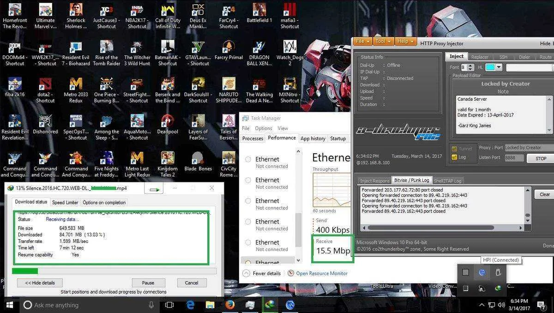
Task: Click the STOP button
Action: (541, 158)
